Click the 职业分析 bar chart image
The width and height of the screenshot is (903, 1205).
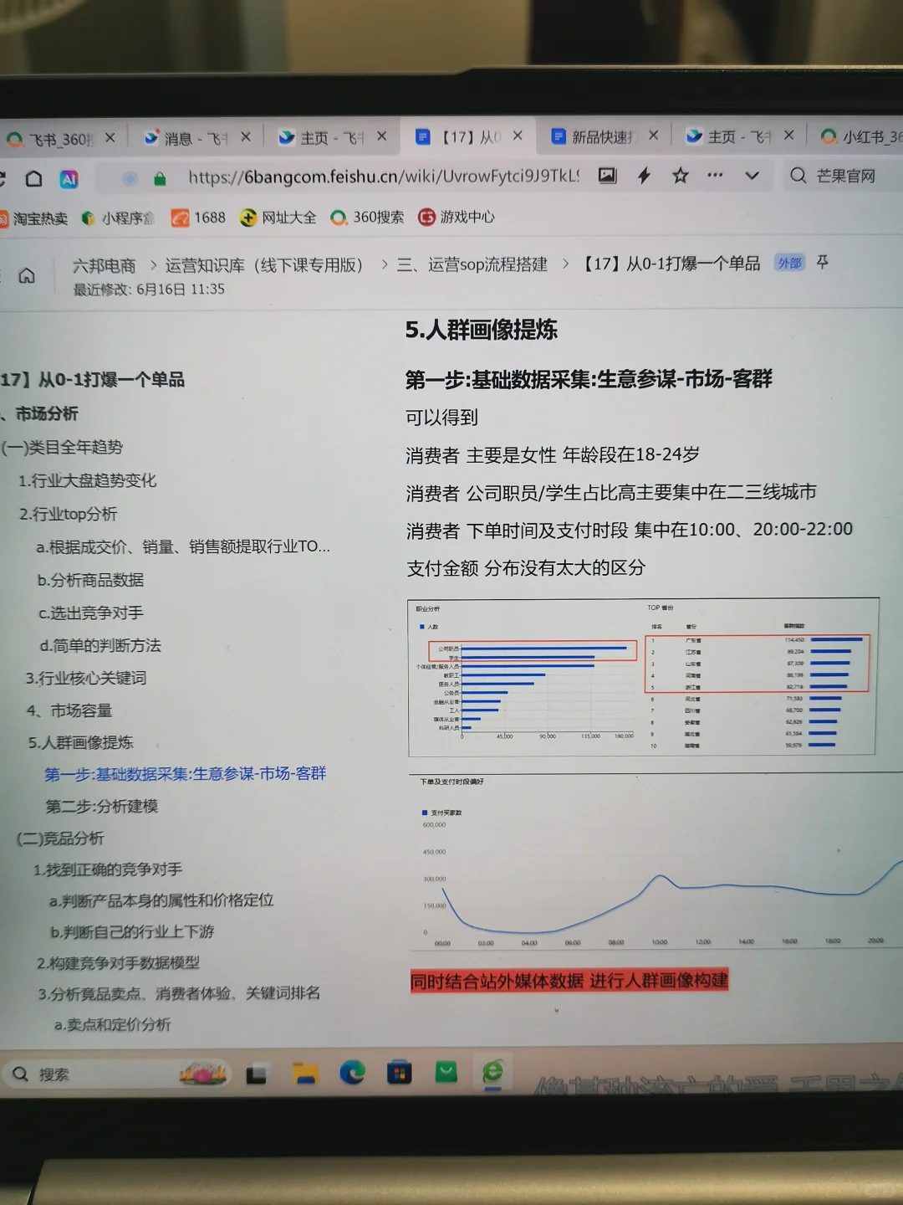pyautogui.click(x=643, y=677)
